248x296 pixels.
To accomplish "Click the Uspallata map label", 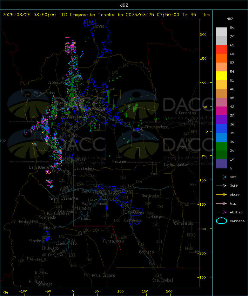I will click(57, 82).
